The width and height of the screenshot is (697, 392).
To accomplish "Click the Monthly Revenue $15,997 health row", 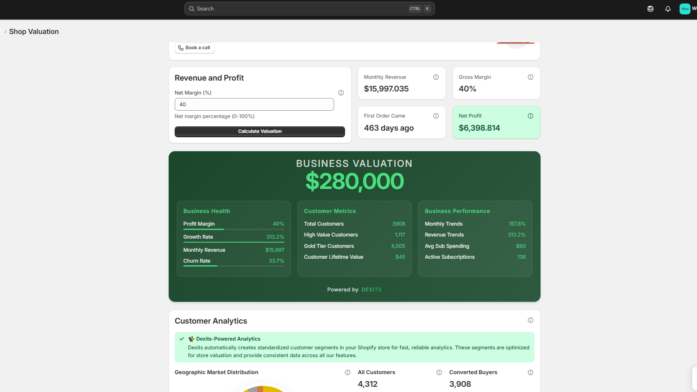I will coord(234,250).
